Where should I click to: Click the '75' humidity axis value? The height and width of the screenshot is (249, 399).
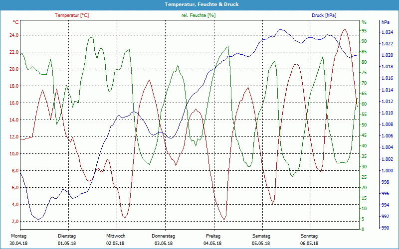click(364, 73)
